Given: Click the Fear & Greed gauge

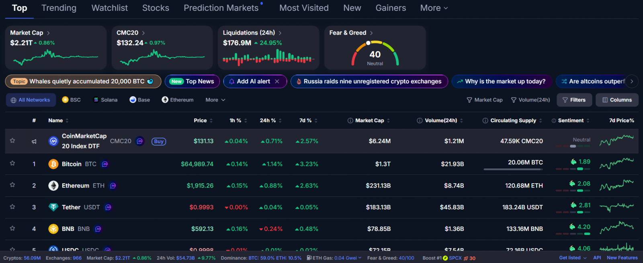Looking at the screenshot, I should tap(375, 53).
